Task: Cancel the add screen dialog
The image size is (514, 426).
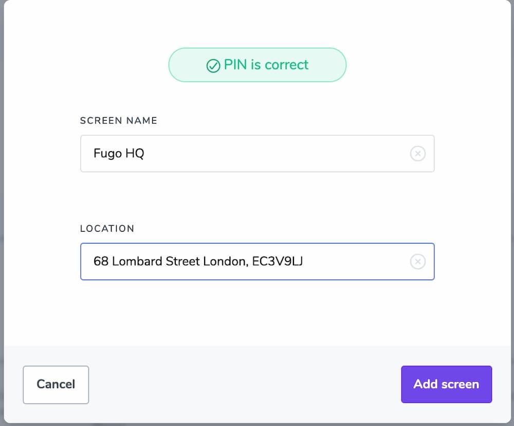Action: coord(56,384)
